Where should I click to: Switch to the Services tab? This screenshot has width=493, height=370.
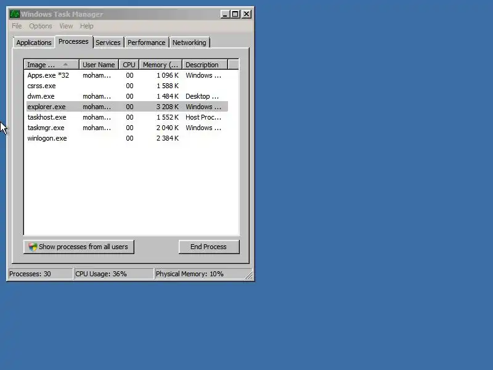[108, 43]
